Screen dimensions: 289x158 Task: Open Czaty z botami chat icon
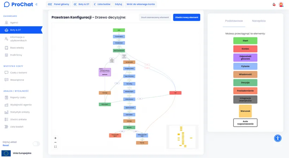(6, 72)
